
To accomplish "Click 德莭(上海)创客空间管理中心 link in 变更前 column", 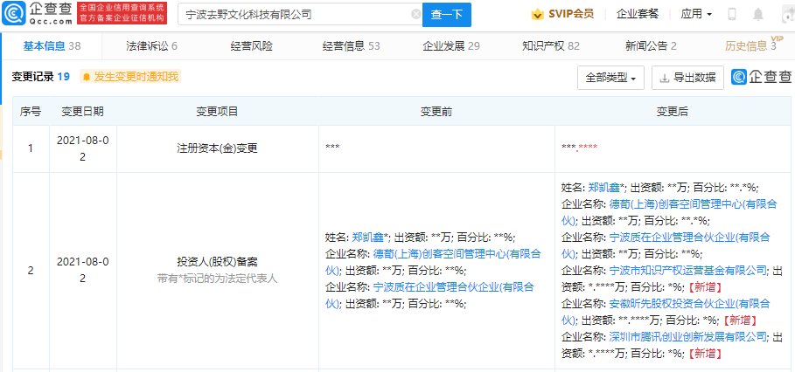I will coord(432,262).
